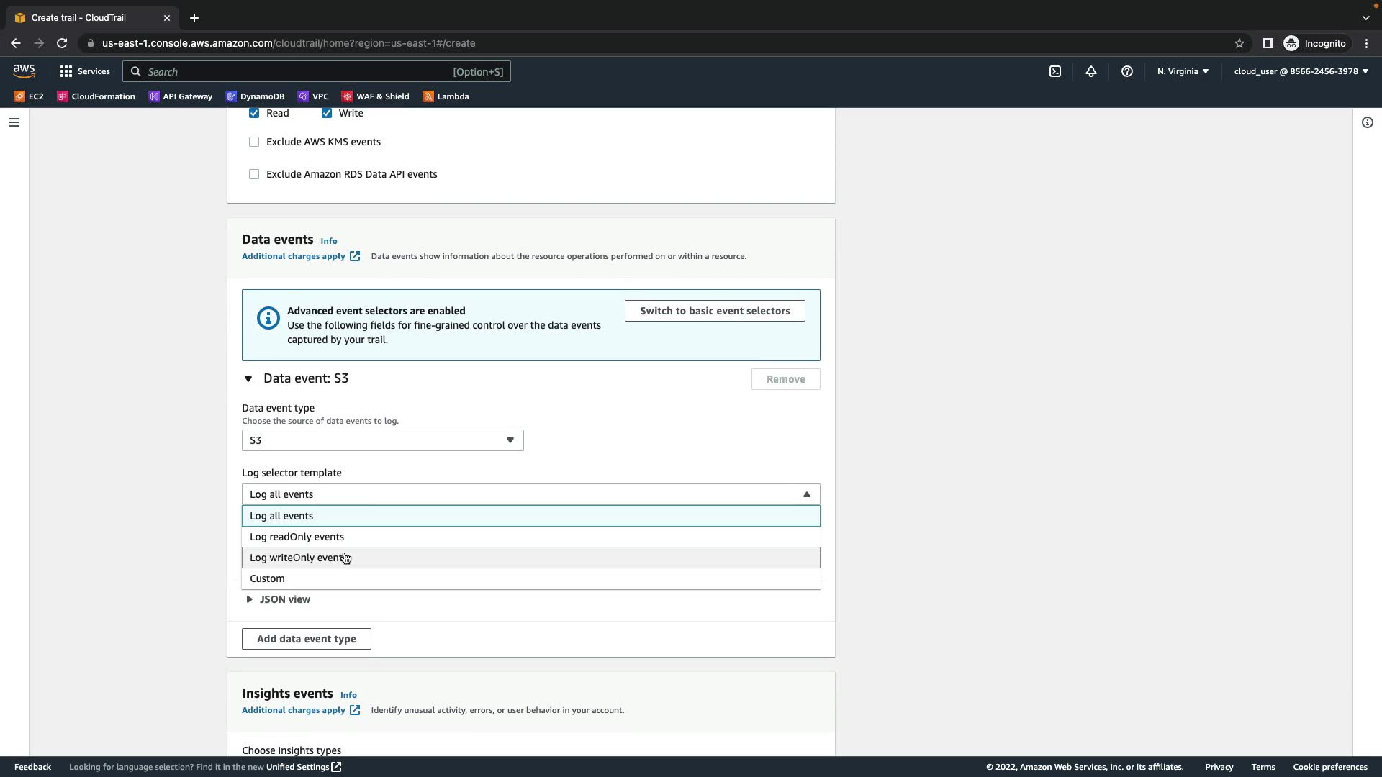Open the info panel icon
This screenshot has width=1382, height=777.
click(x=1368, y=122)
